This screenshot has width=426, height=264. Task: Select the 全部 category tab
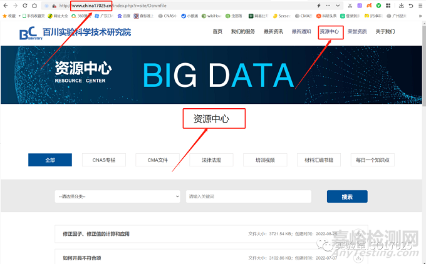[50, 160]
